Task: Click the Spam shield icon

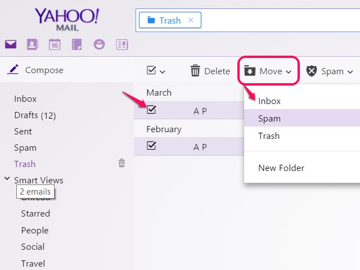Action: click(312, 71)
